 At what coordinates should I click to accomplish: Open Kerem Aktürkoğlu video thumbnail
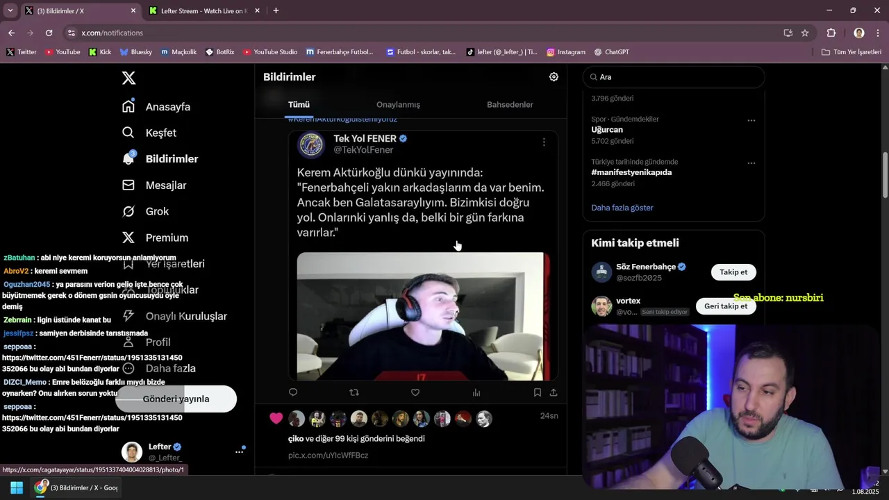[423, 316]
